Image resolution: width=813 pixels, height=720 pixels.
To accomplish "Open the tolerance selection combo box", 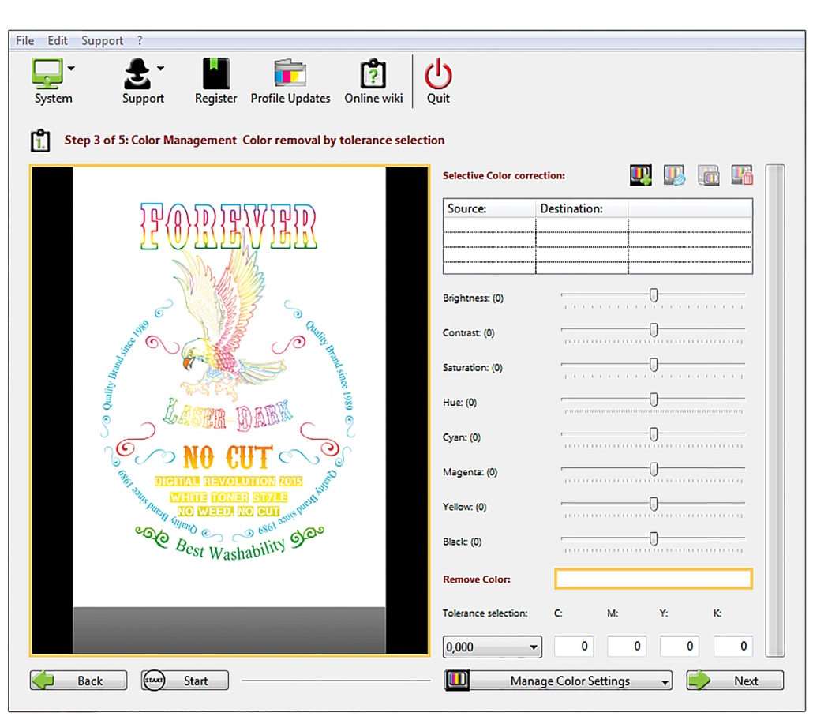I will 492,647.
